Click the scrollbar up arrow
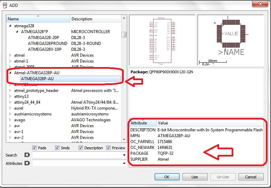The width and height of the screenshot is (271, 188). (x=124, y=18)
